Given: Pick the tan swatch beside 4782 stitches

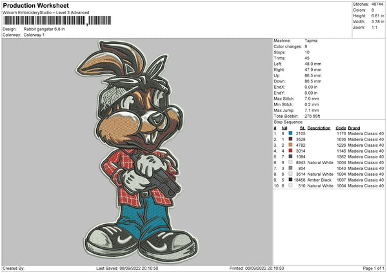Looking at the screenshot, I should pyautogui.click(x=290, y=145).
